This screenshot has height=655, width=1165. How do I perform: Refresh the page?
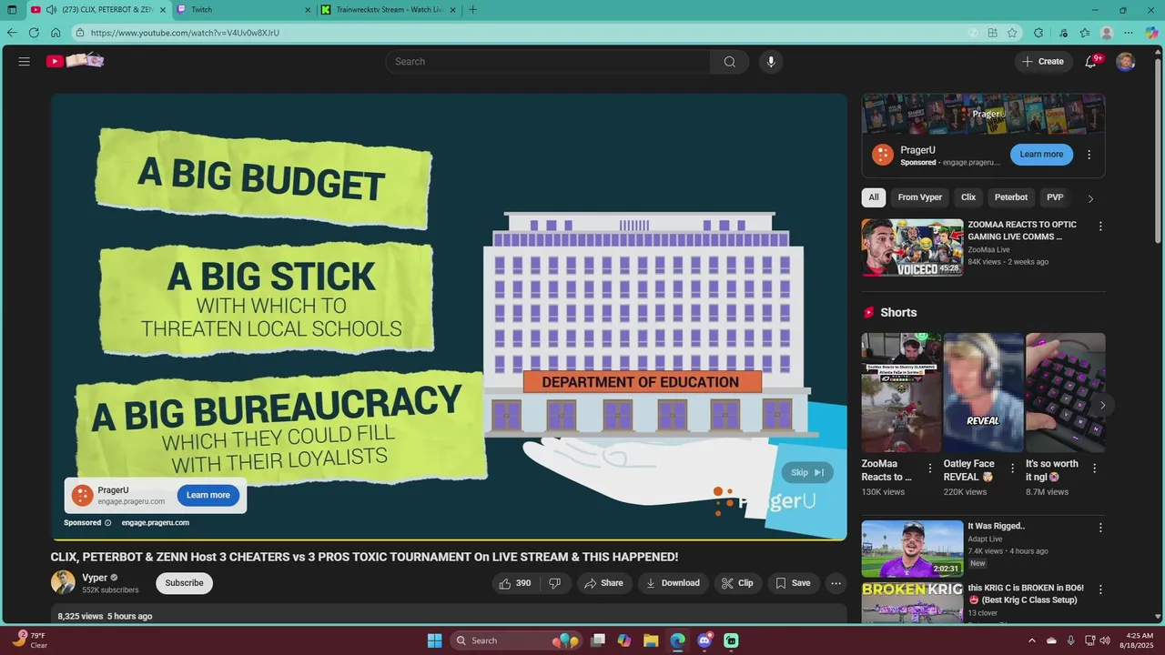point(34,33)
